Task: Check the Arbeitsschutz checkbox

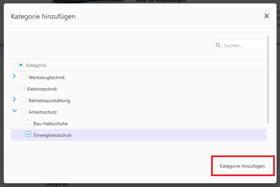Action: 23,111
